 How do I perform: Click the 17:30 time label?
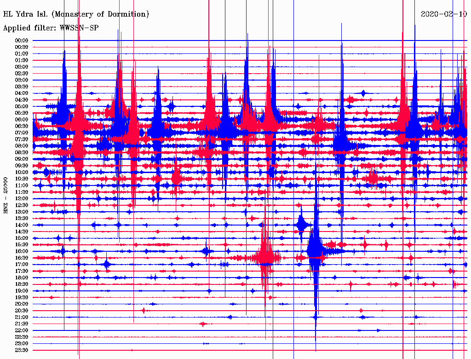(22, 271)
